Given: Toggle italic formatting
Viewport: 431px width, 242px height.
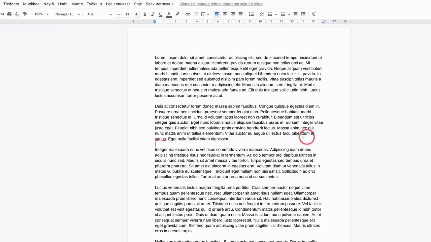Looking at the screenshot, I should 153,14.
